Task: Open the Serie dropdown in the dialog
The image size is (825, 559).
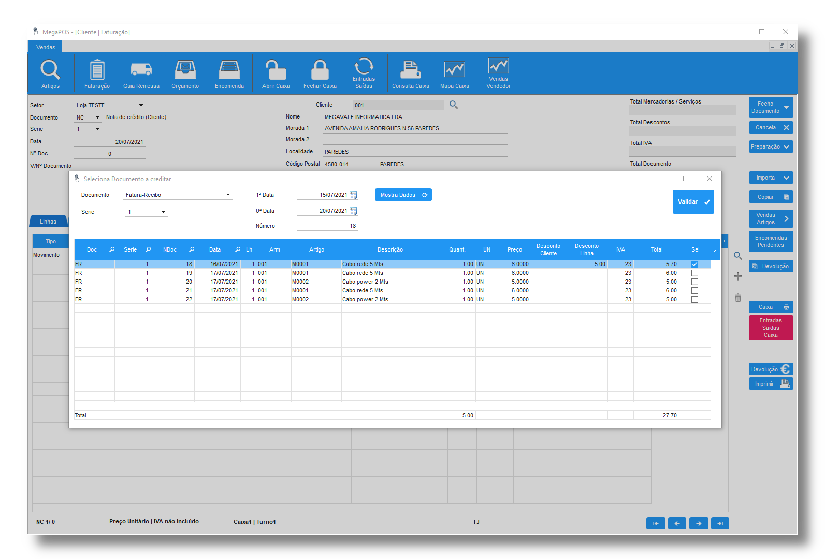Action: (163, 212)
